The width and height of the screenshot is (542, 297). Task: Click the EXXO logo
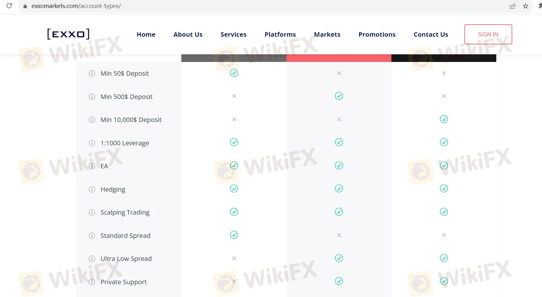(68, 34)
